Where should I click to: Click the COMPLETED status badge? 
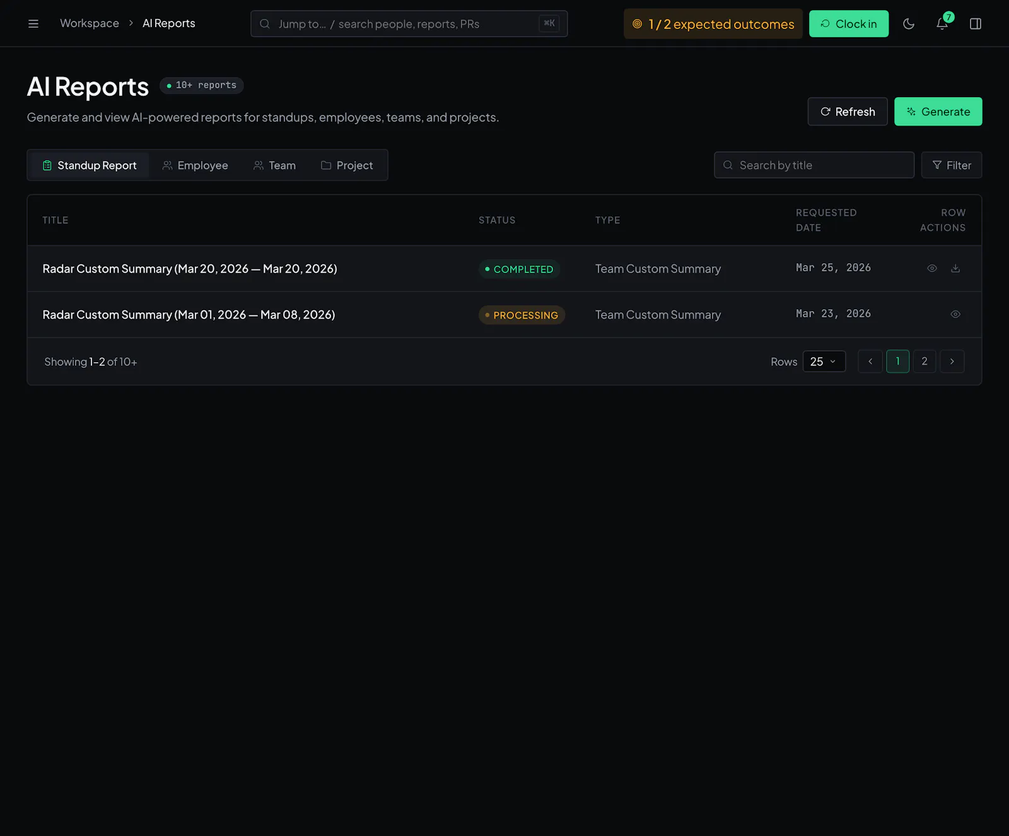coord(519,269)
